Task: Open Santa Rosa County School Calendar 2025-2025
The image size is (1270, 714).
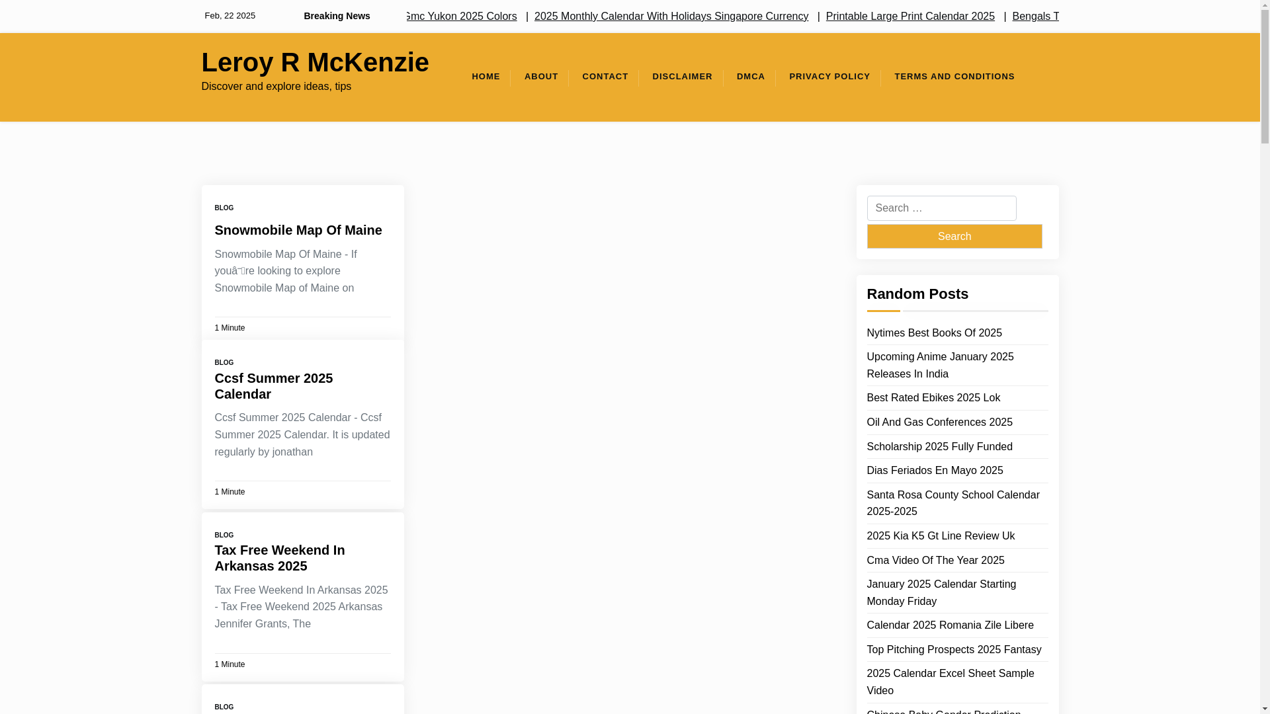Action: point(953,504)
